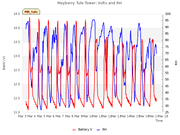Click the 11.5 left axis value
The height and width of the screenshot is (135, 180).
pyautogui.click(x=17, y=98)
